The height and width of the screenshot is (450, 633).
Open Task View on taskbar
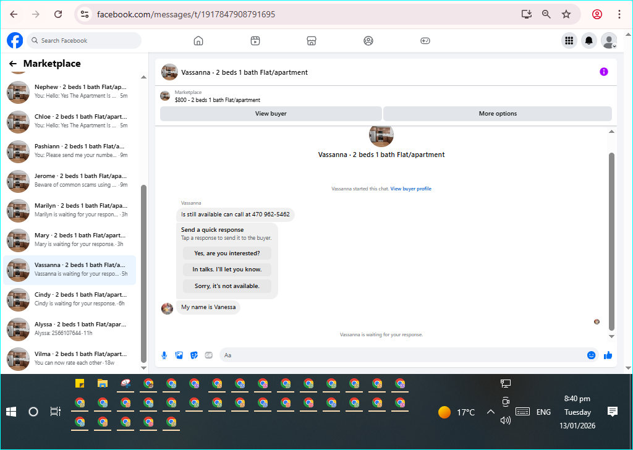point(55,412)
